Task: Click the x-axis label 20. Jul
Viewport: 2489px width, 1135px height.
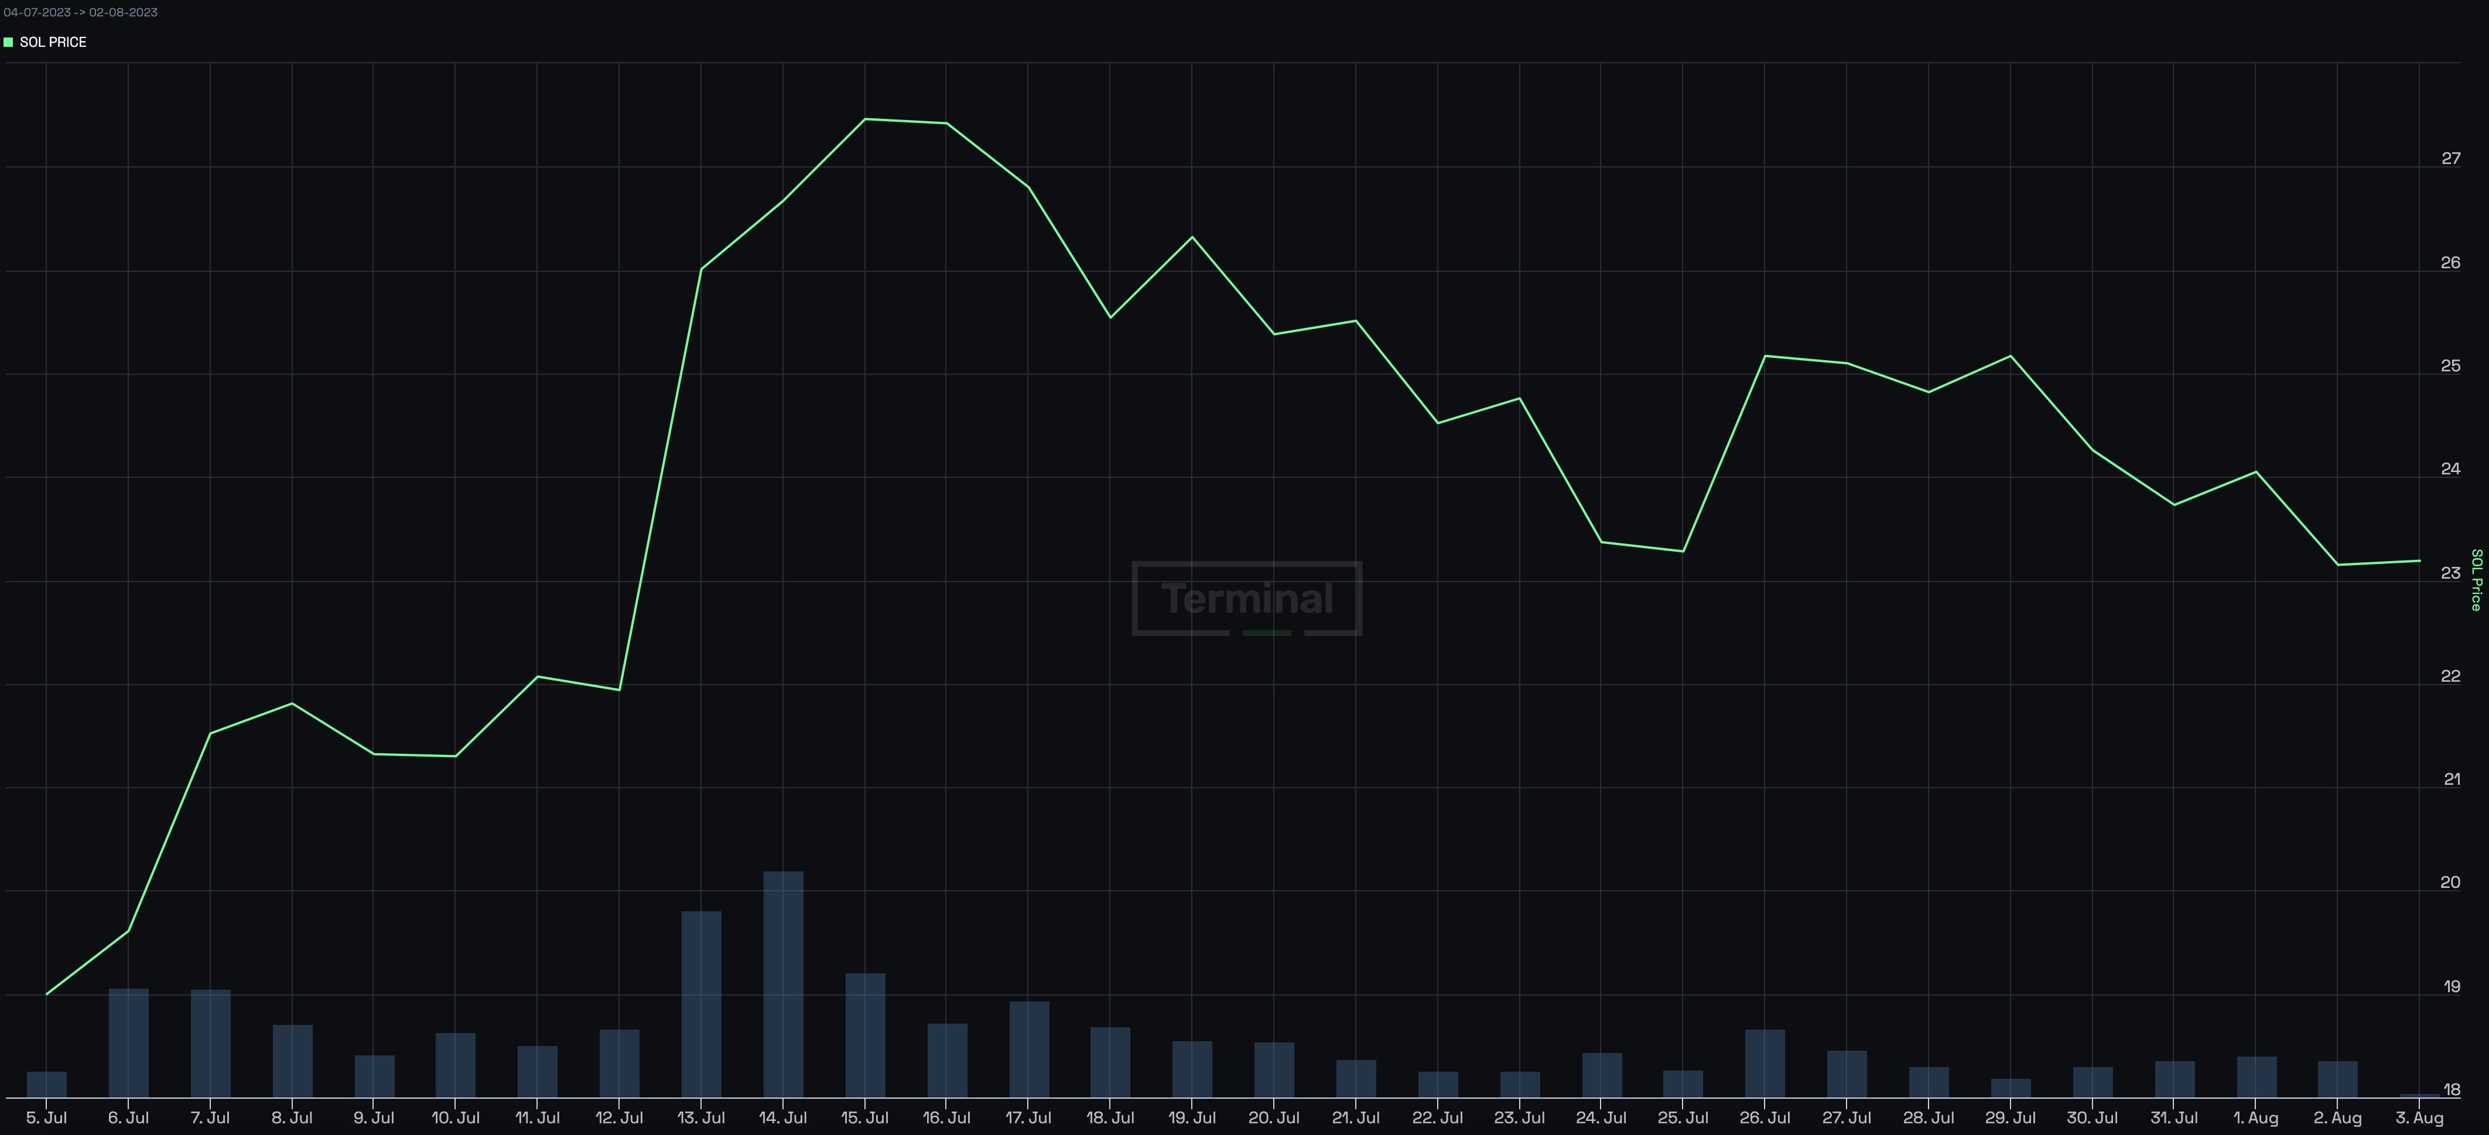Action: (1273, 1117)
